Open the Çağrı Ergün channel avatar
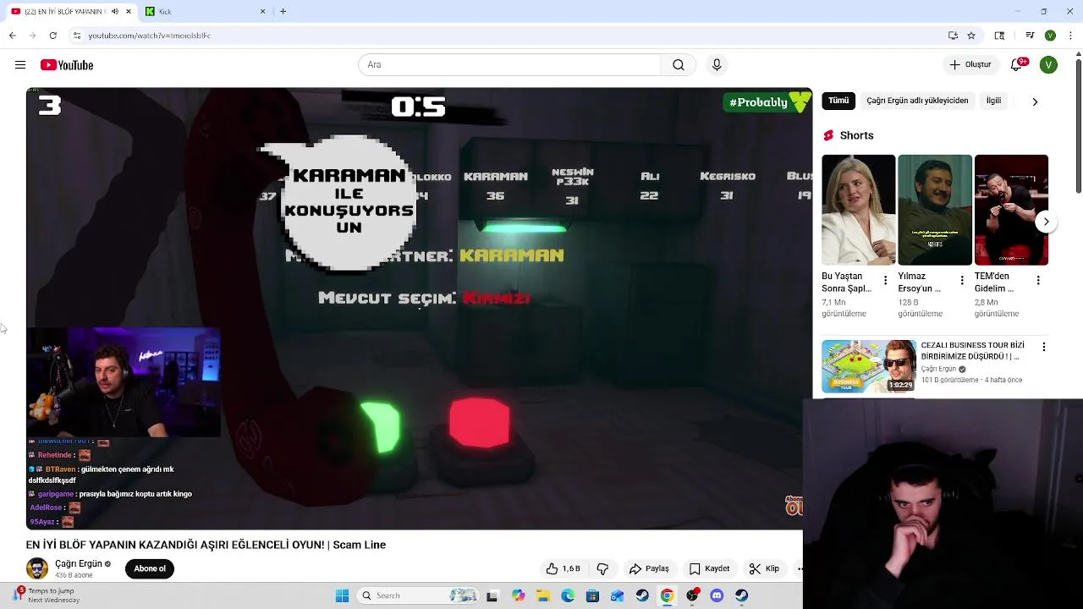The width and height of the screenshot is (1083, 609). (x=37, y=568)
